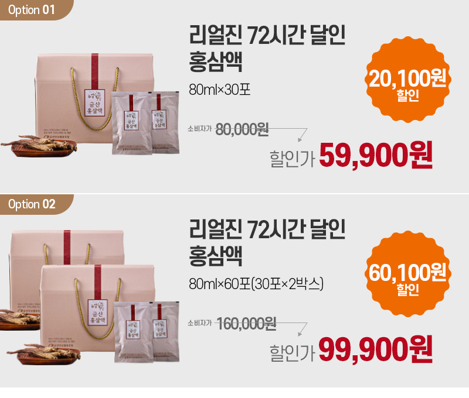The image size is (469, 398).
Task: Click the stacked two-box product image
Action: pos(82,291)
